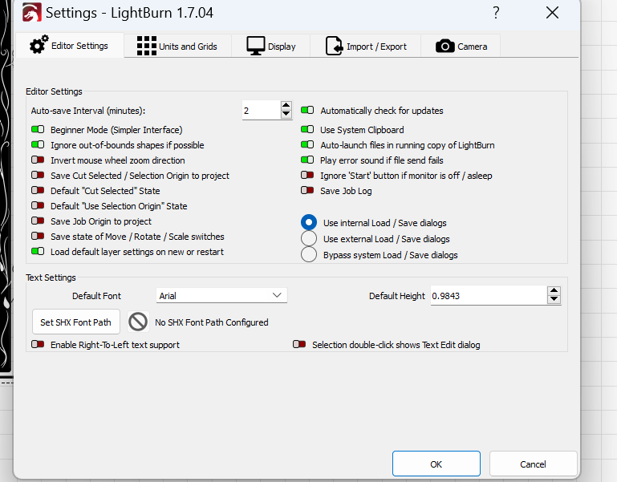Enable Ignore 'Start' button if monitor is off
Image resolution: width=617 pixels, height=482 pixels.
(x=307, y=175)
